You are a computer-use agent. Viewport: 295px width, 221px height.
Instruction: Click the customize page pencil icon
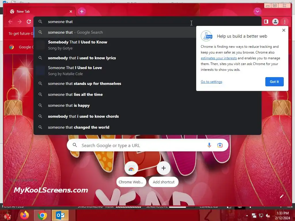pyautogui.click(x=281, y=196)
